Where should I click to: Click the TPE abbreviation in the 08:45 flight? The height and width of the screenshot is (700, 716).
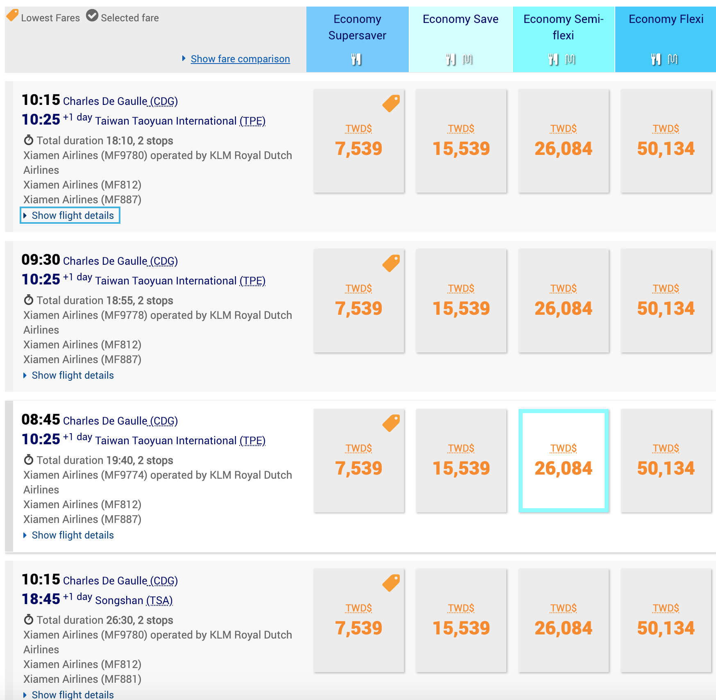(252, 441)
